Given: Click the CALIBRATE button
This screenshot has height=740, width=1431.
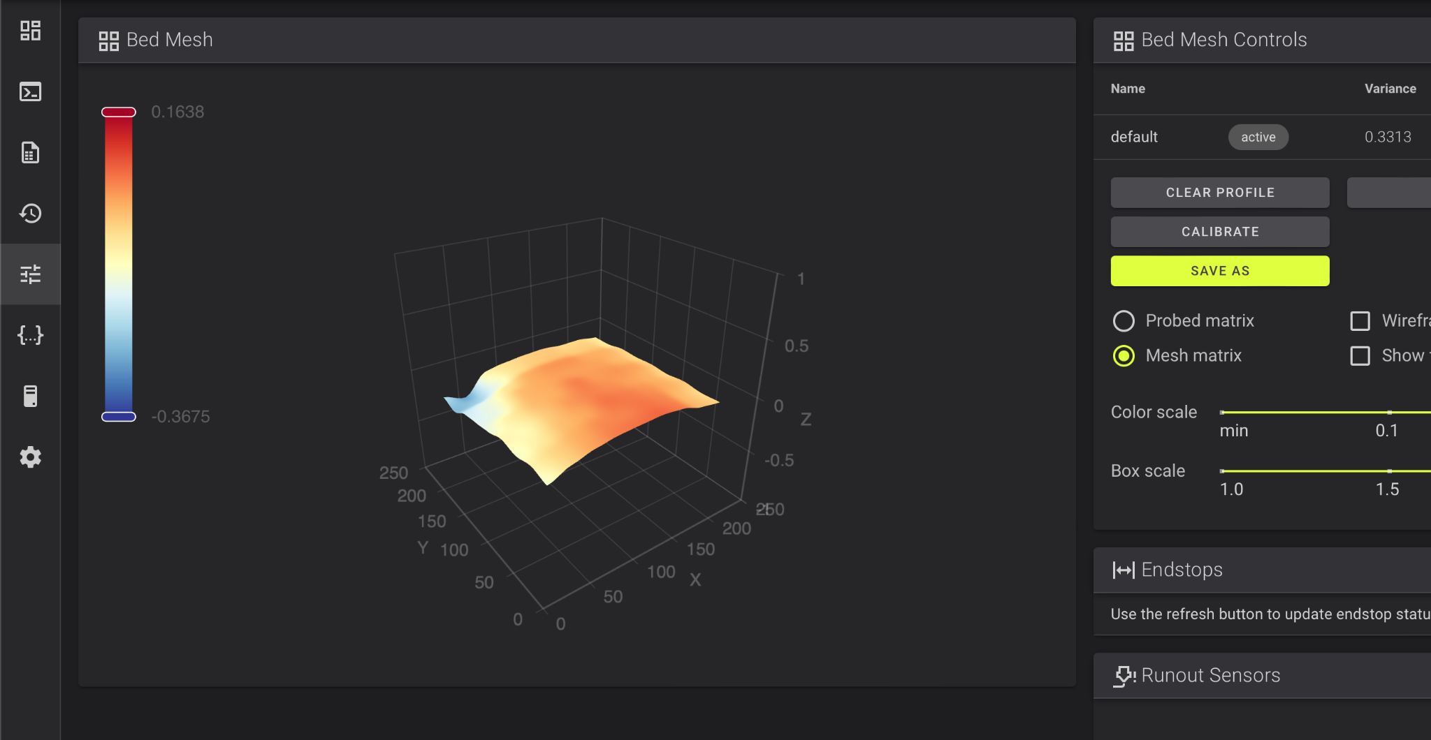Looking at the screenshot, I should pyautogui.click(x=1220, y=232).
